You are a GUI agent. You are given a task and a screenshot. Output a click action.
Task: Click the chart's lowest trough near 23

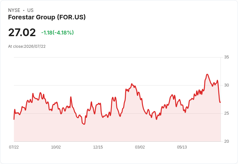tap(84, 124)
